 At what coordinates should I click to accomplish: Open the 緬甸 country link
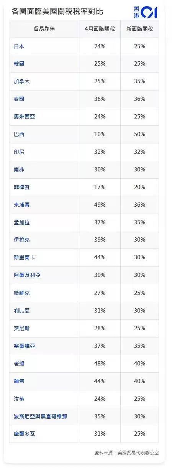coord(19,381)
